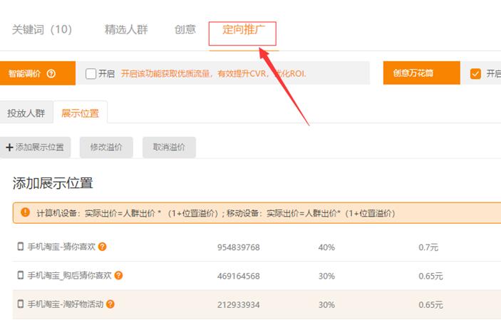Viewport: 501px width, 320px height.
Task: Switch to the 投放人群 sub-tab
Action: pyautogui.click(x=26, y=113)
